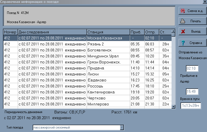
Task: Select the Придача station row
Action: click(x=87, y=68)
